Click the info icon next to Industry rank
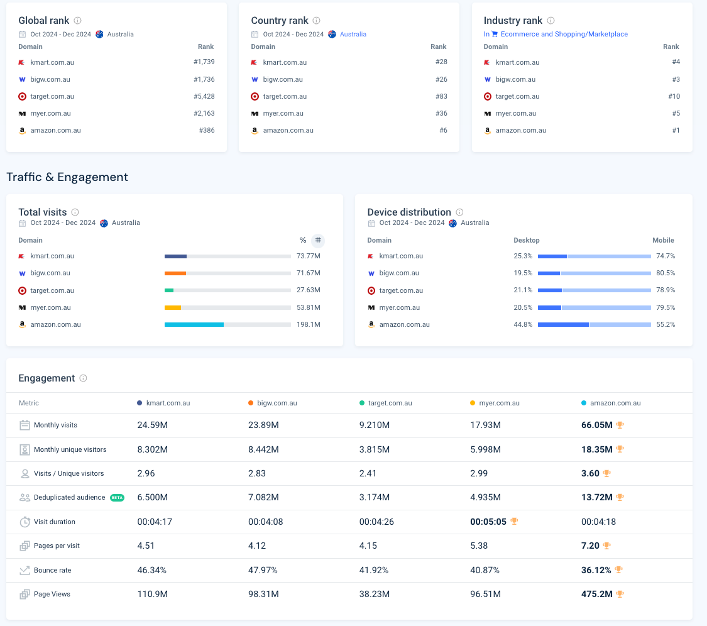This screenshot has height=626, width=707. (x=551, y=20)
